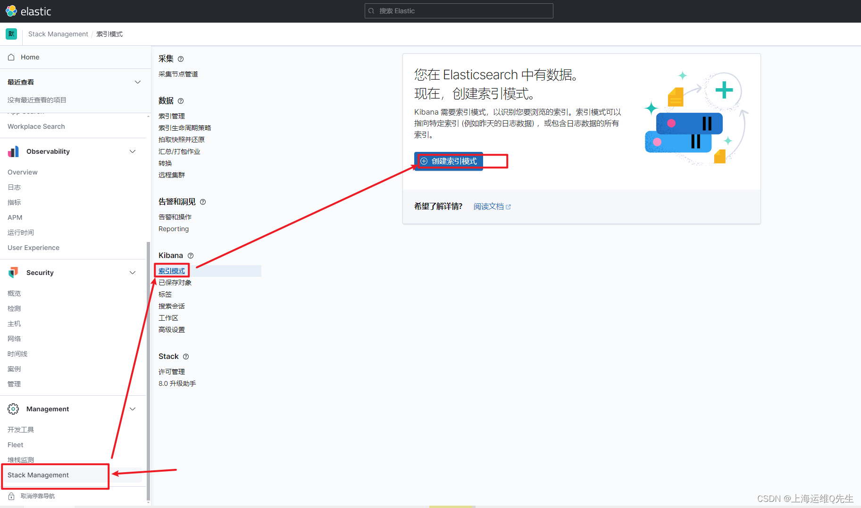The image size is (861, 508).
Task: Open 标签 under Kibana
Action: point(165,294)
